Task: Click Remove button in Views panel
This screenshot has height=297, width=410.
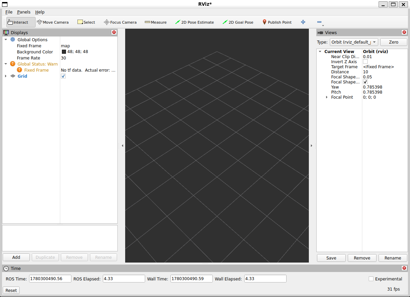Action: [x=362, y=258]
